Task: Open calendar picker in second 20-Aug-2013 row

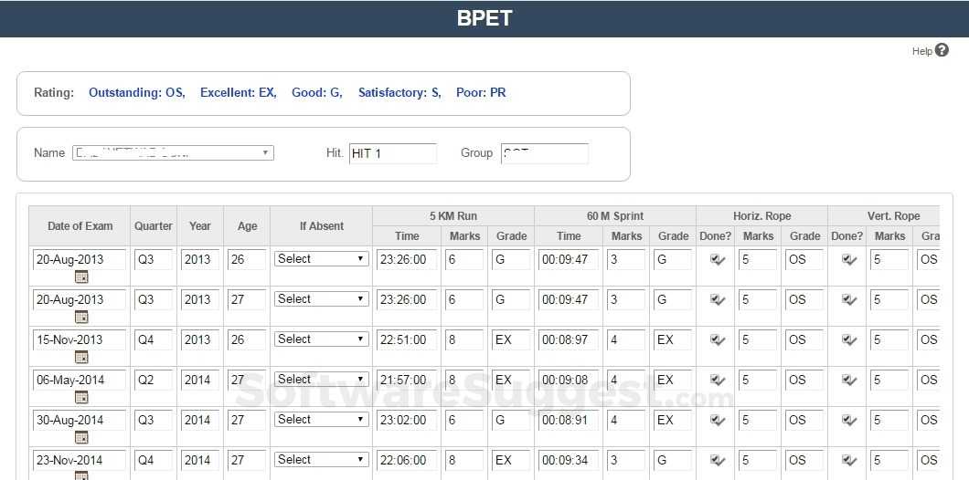Action: pos(81,317)
